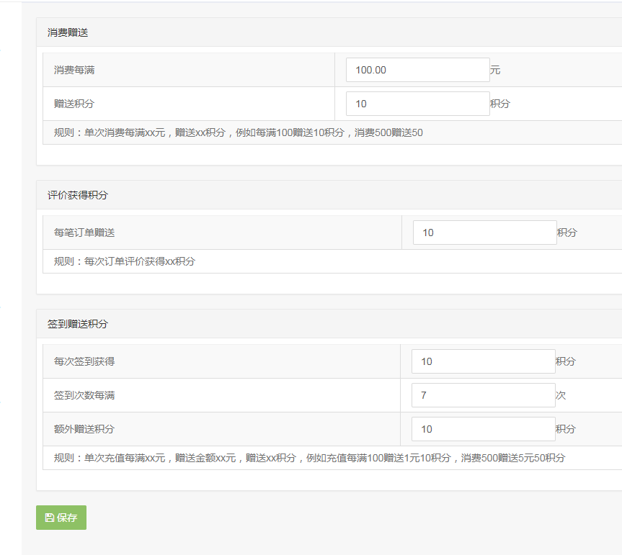Click the 每笔订单赠送 row label
Viewport: 622px width, 555px height.
tap(84, 233)
